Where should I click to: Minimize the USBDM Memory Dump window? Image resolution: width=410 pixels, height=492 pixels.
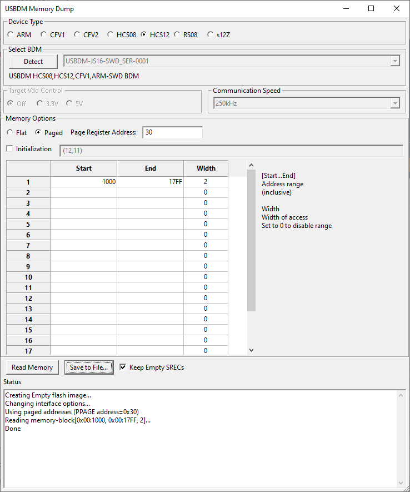[x=346, y=8]
